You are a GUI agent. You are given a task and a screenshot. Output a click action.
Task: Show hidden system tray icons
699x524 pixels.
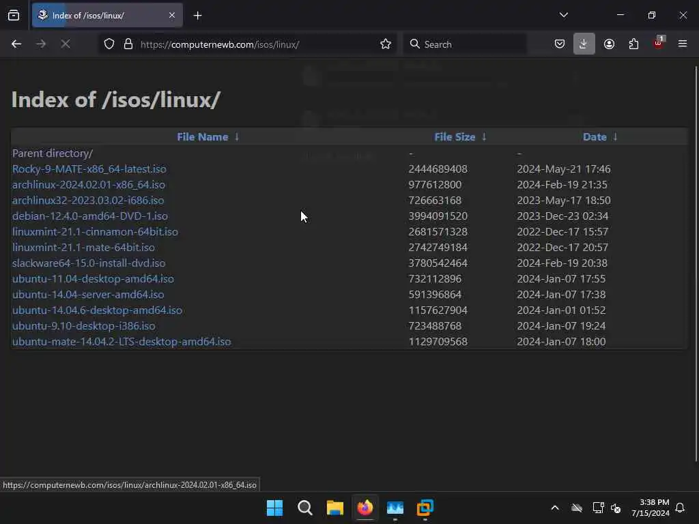click(x=555, y=508)
